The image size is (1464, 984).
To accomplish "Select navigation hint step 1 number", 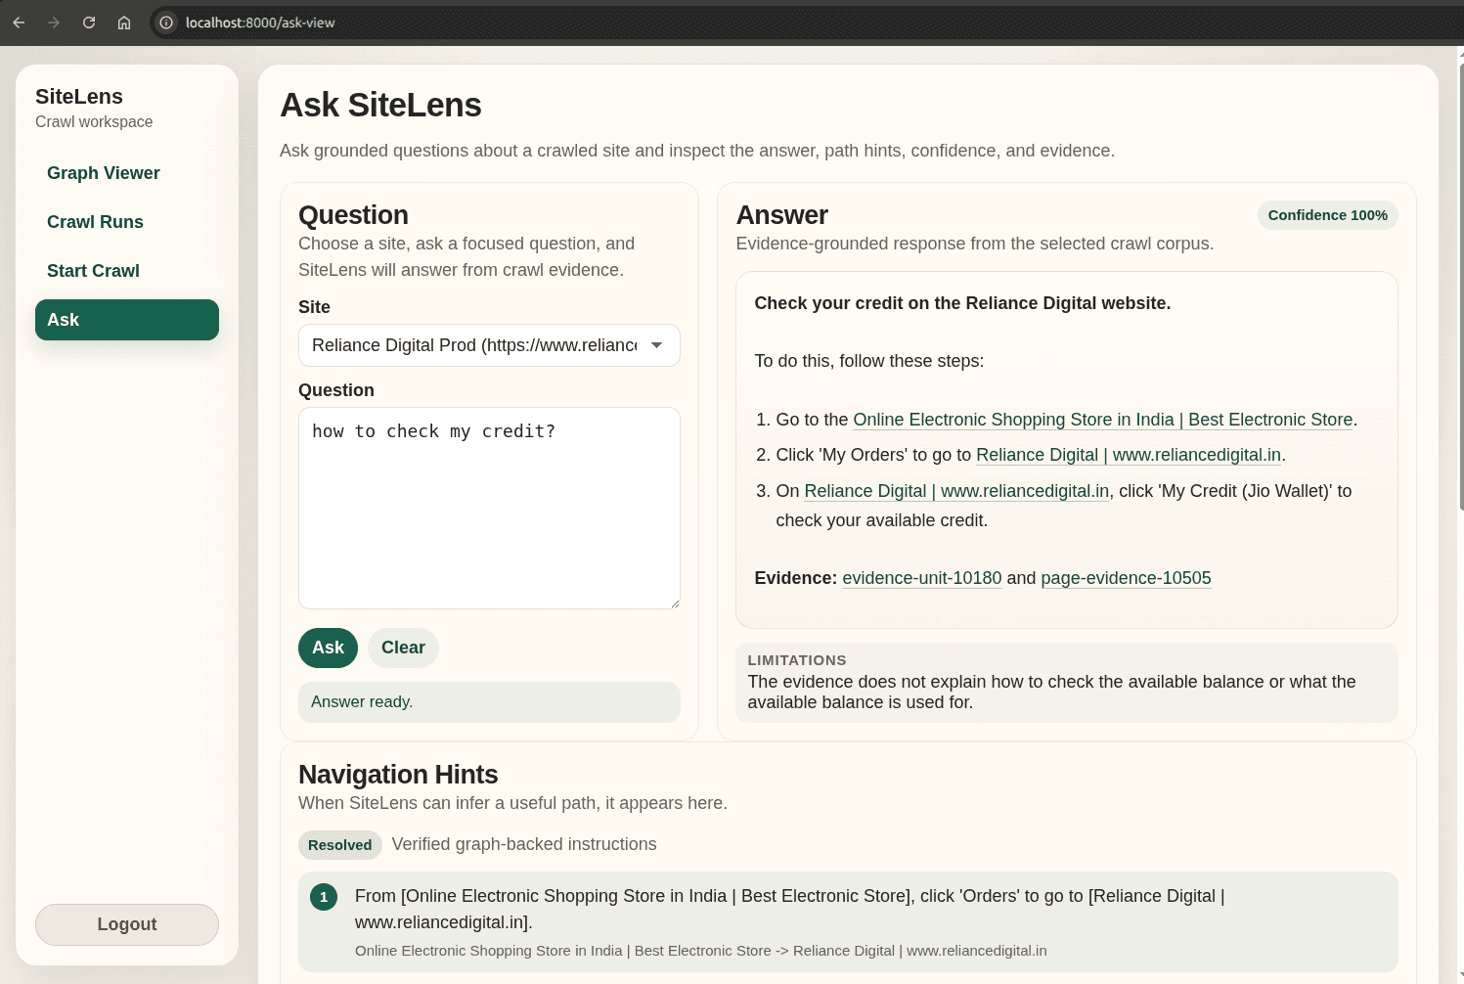I will (324, 897).
